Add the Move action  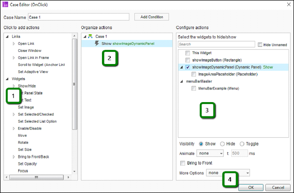23,135
